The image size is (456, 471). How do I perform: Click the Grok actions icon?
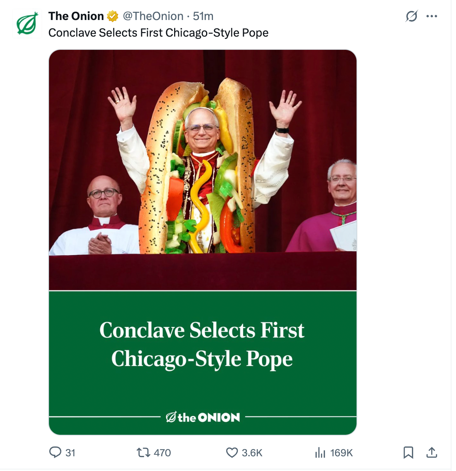click(x=411, y=15)
